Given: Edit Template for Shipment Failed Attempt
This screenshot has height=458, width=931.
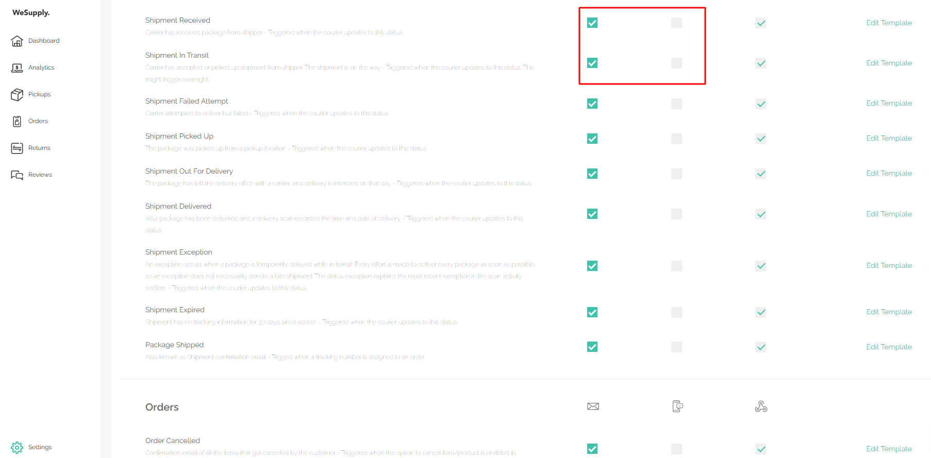Looking at the screenshot, I should click(x=889, y=103).
